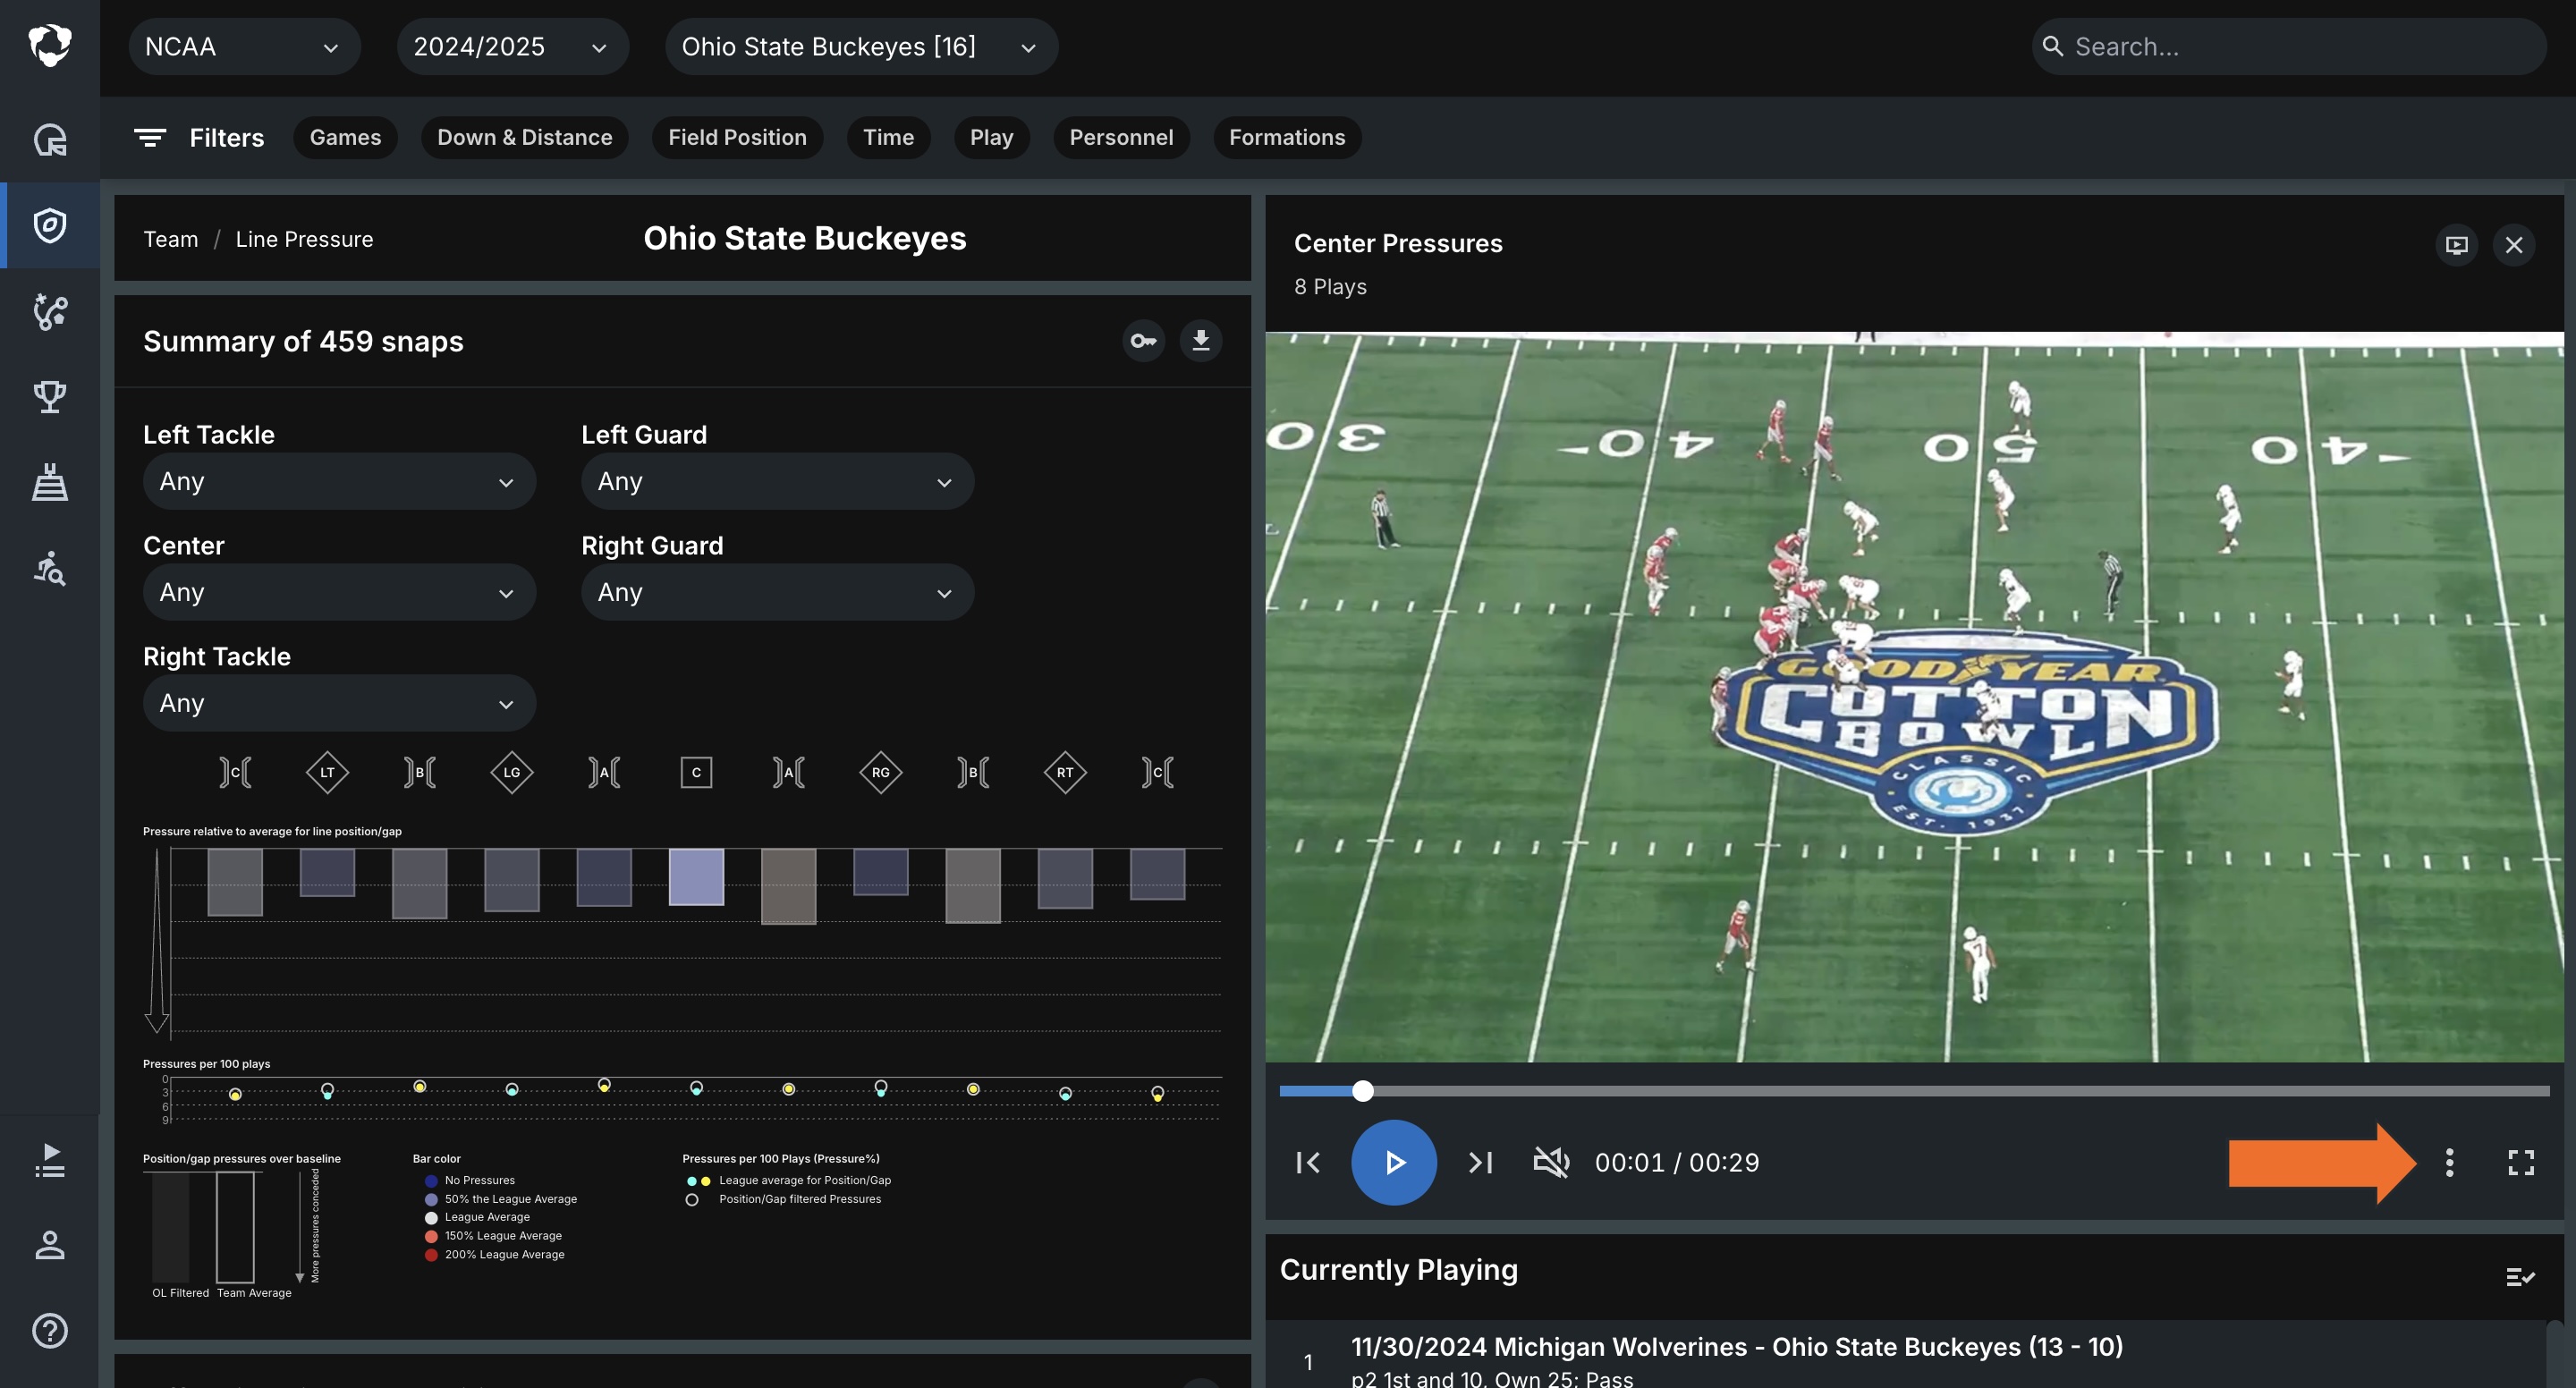The width and height of the screenshot is (2576, 1388).
Task: Open the Ohio State Buckeyes team dropdown
Action: coord(861,47)
